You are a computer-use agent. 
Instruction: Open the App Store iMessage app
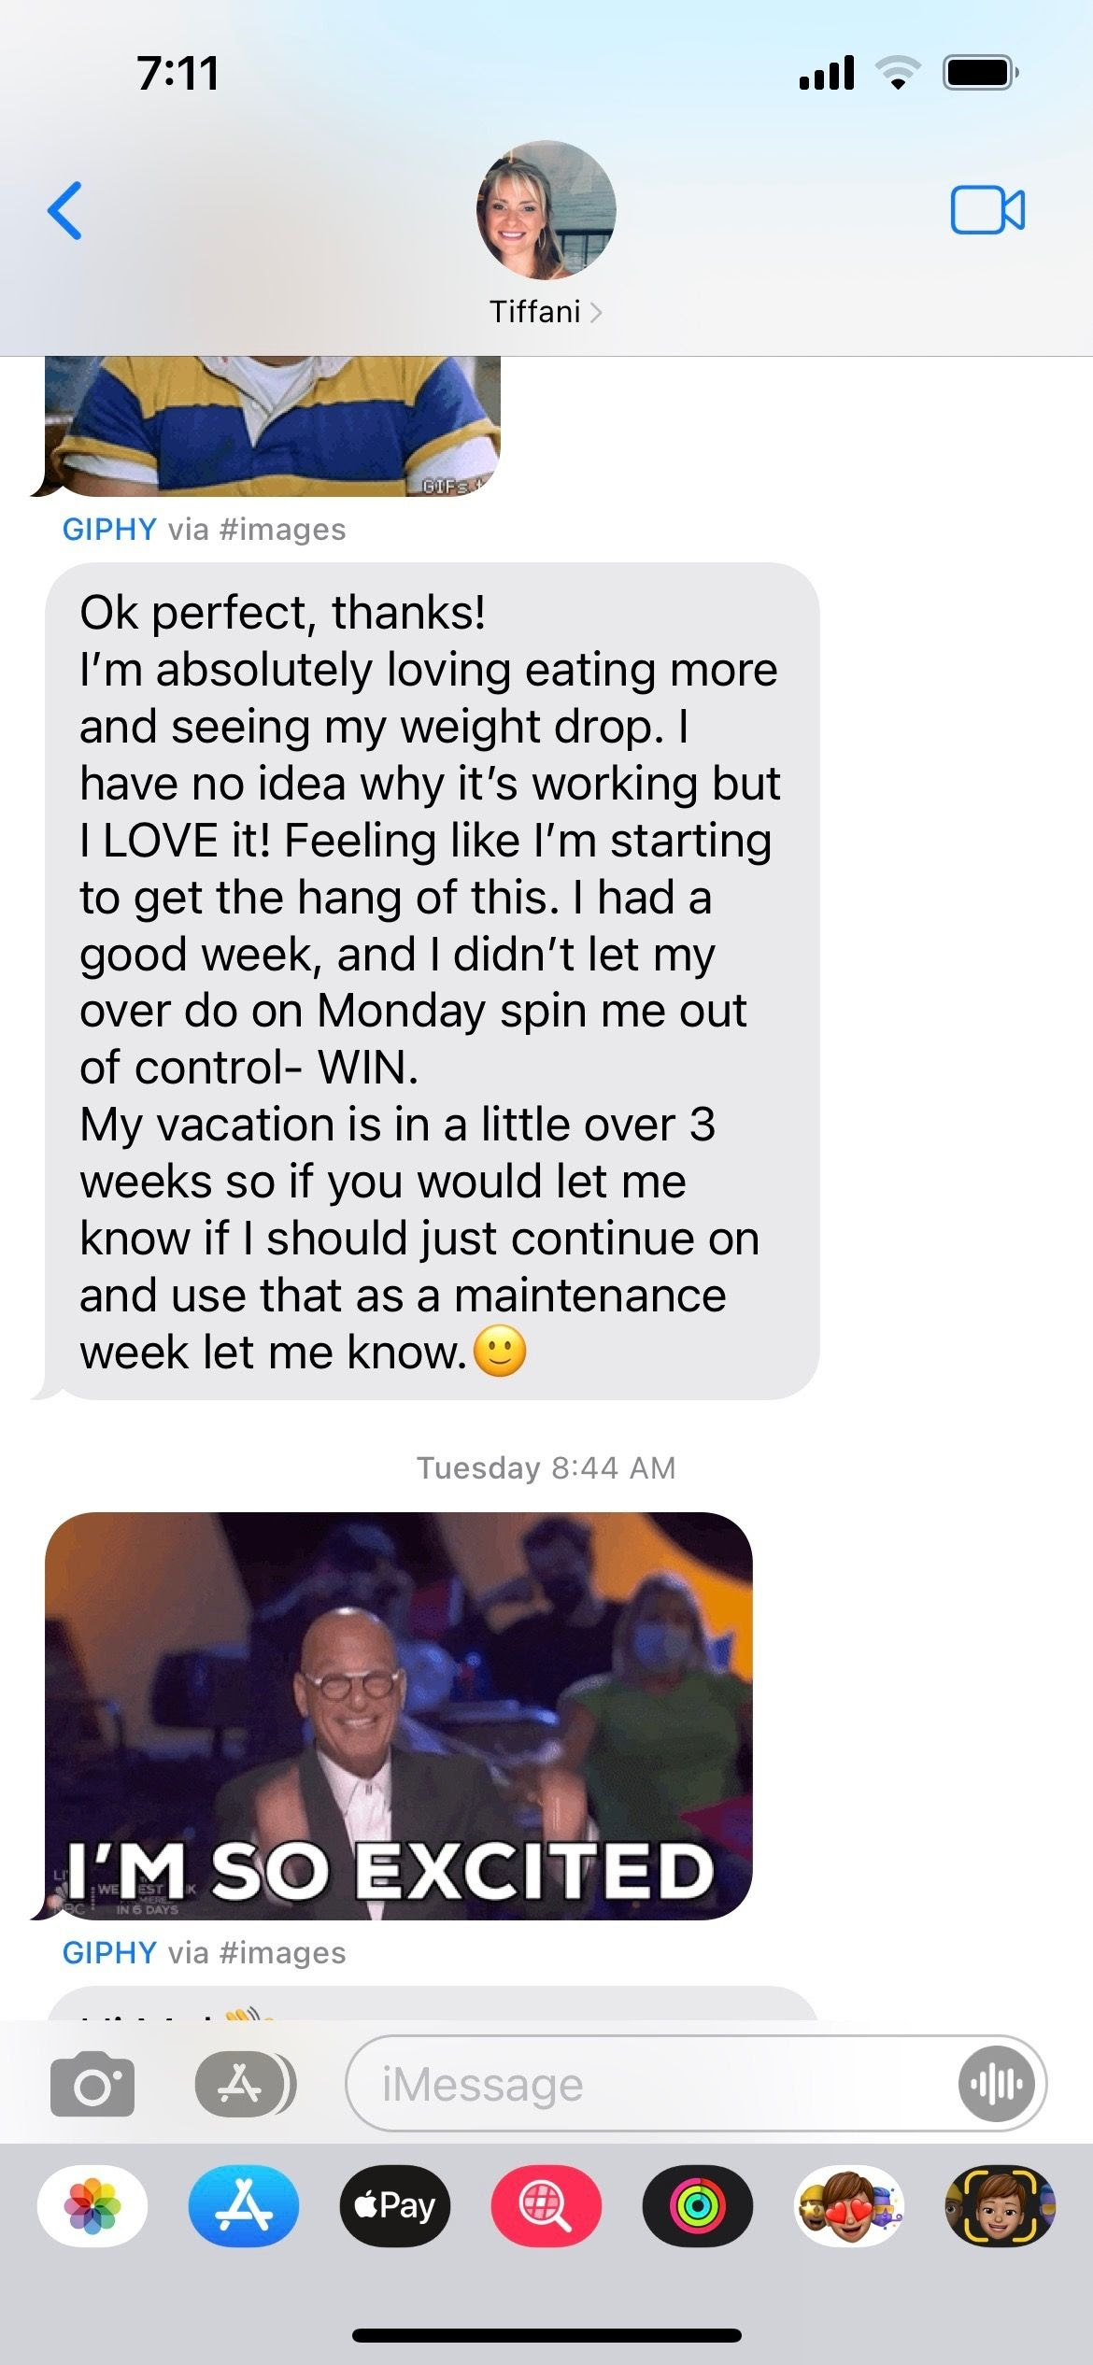click(244, 2205)
